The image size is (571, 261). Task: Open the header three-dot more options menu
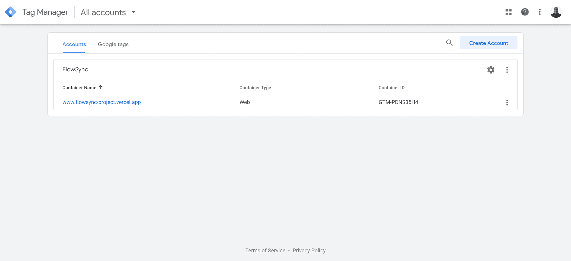pos(540,12)
